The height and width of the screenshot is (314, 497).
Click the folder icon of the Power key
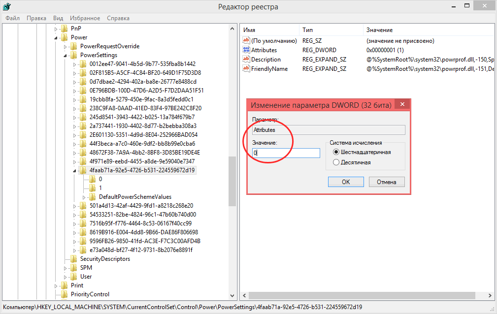click(65, 37)
